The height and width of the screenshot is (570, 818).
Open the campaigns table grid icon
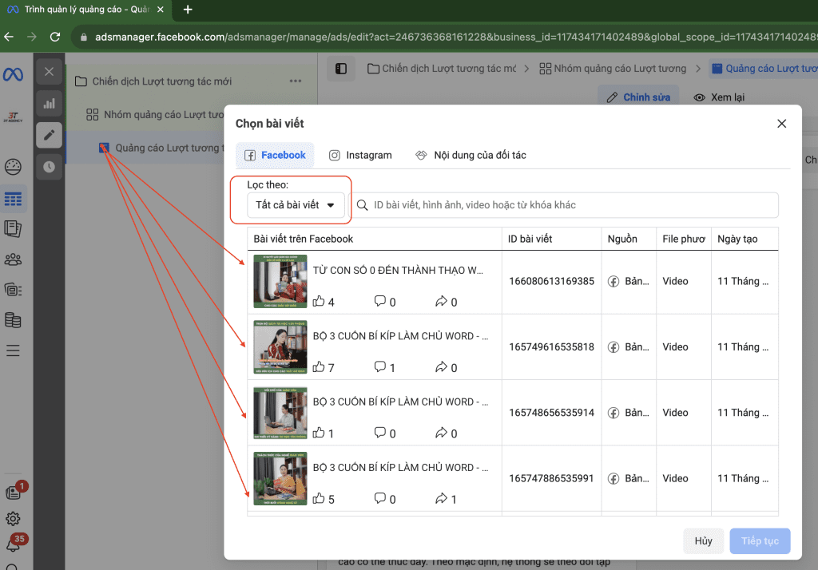pyautogui.click(x=13, y=199)
